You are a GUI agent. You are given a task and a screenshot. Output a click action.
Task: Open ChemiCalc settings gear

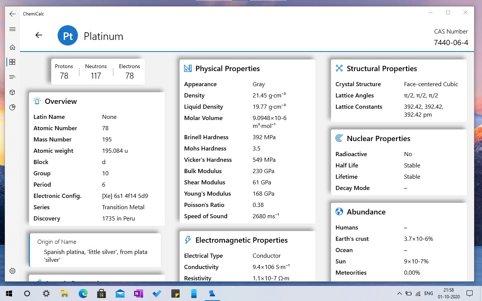[12, 271]
